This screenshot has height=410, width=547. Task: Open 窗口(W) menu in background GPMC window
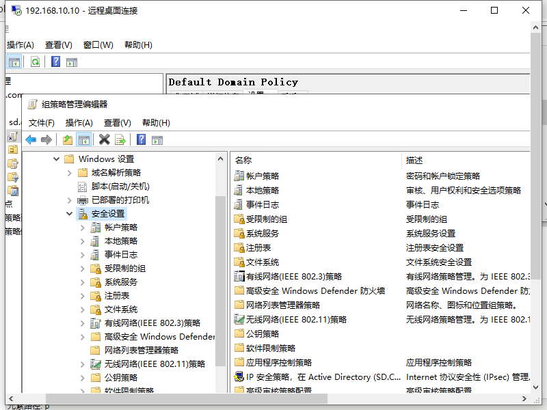tap(98, 45)
